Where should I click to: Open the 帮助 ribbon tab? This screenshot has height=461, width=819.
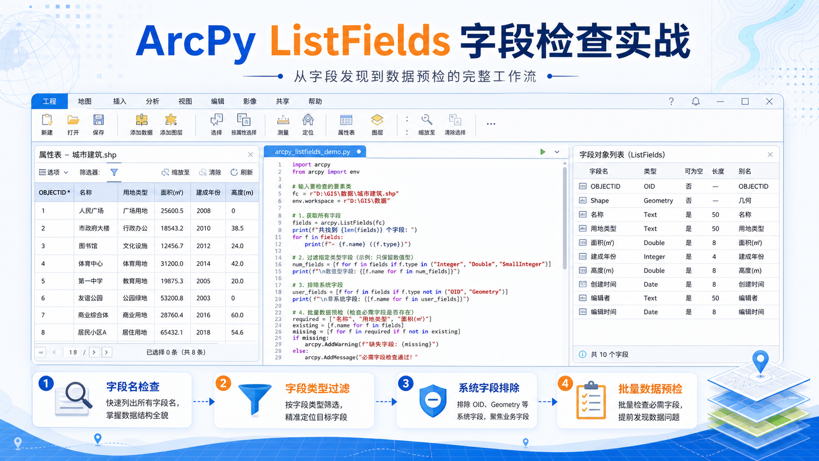tap(315, 101)
